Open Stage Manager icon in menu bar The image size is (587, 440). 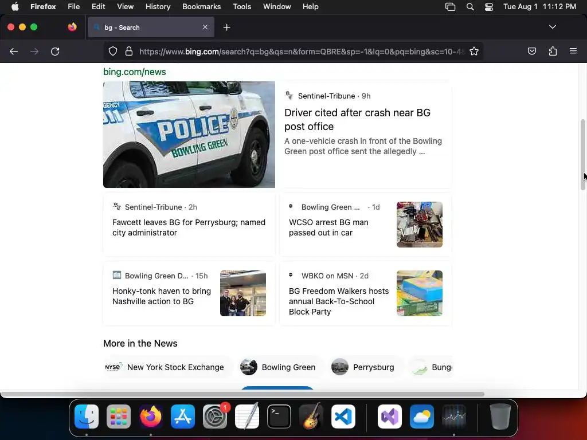(450, 7)
